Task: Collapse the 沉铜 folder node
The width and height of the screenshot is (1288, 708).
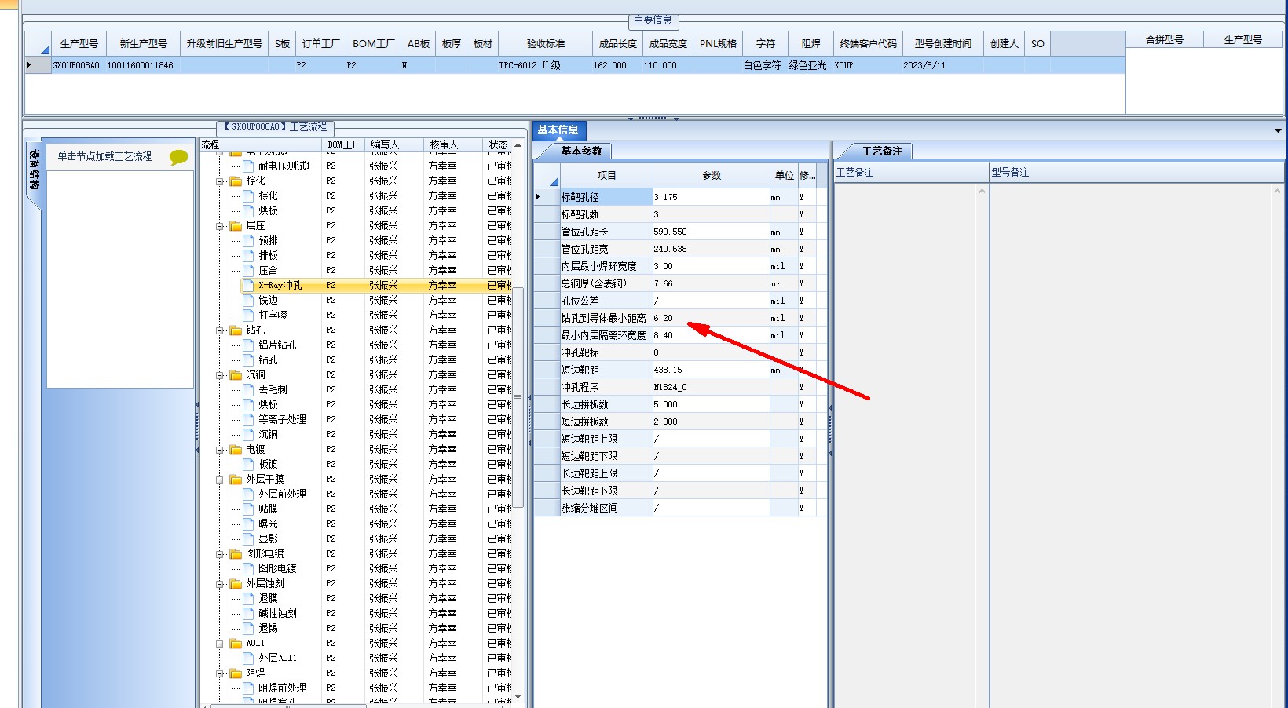Action: (221, 375)
